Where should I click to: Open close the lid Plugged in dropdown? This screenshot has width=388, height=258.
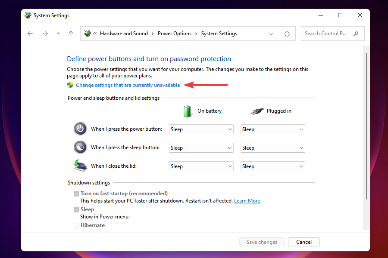tap(273, 166)
